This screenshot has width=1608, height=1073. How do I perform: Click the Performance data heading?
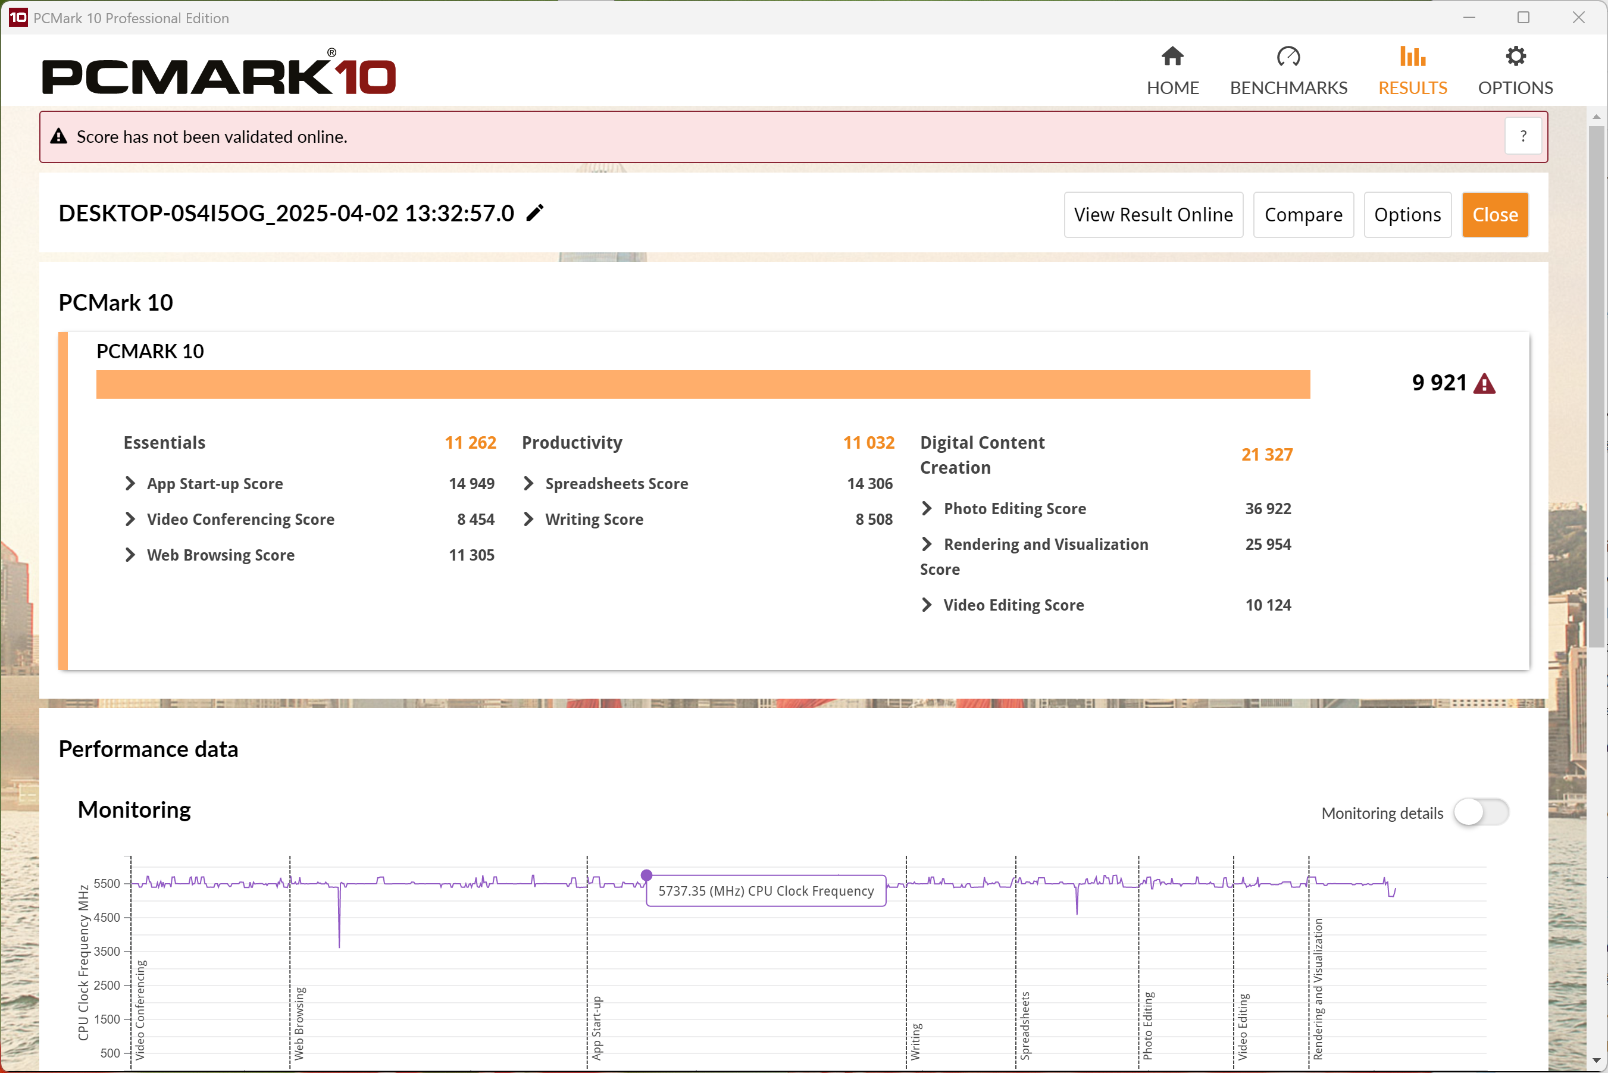(x=148, y=749)
